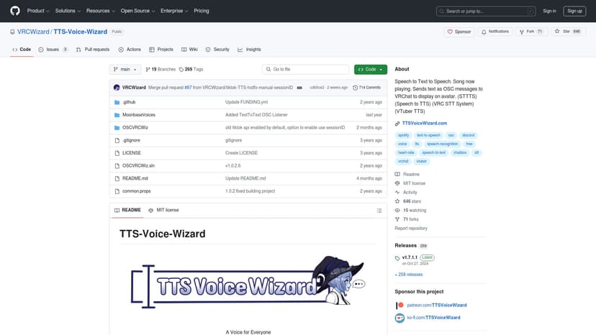Click the Sign up button
Image resolution: width=596 pixels, height=335 pixels.
[x=574, y=11]
